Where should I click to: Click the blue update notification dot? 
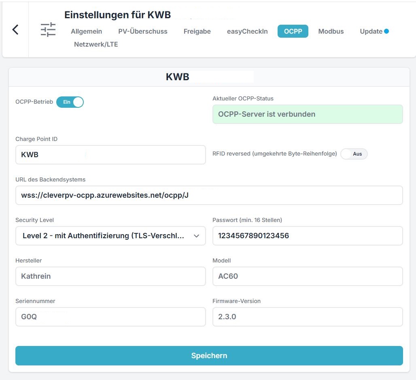tap(386, 31)
